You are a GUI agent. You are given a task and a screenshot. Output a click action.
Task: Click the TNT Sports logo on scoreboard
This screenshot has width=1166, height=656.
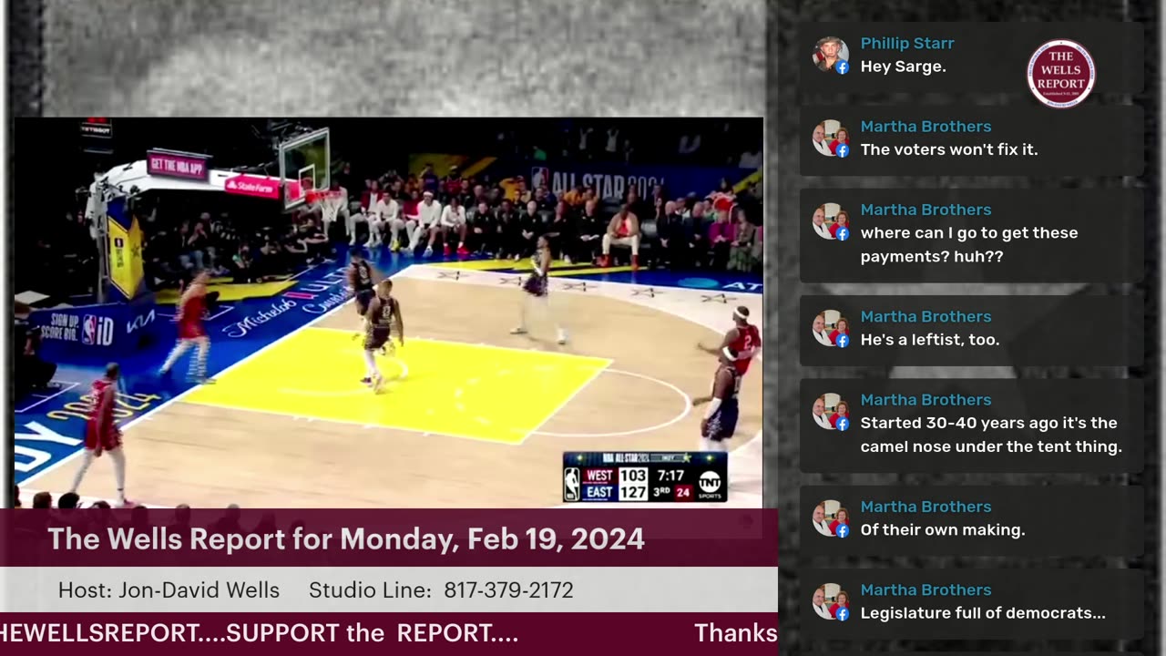tap(710, 483)
